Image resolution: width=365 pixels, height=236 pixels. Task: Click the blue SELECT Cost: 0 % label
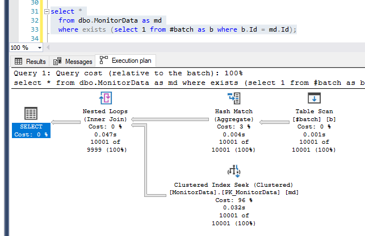pyautogui.click(x=31, y=130)
